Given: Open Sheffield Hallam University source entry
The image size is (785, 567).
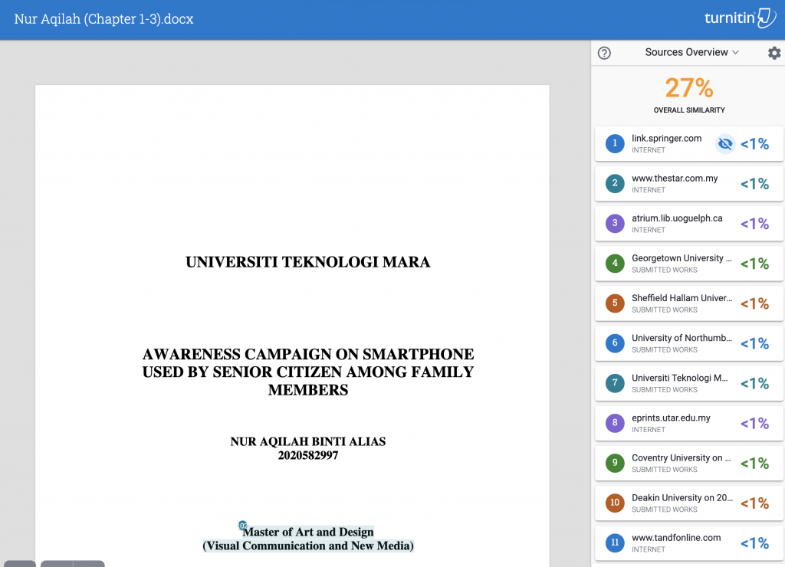Looking at the screenshot, I should 689,303.
